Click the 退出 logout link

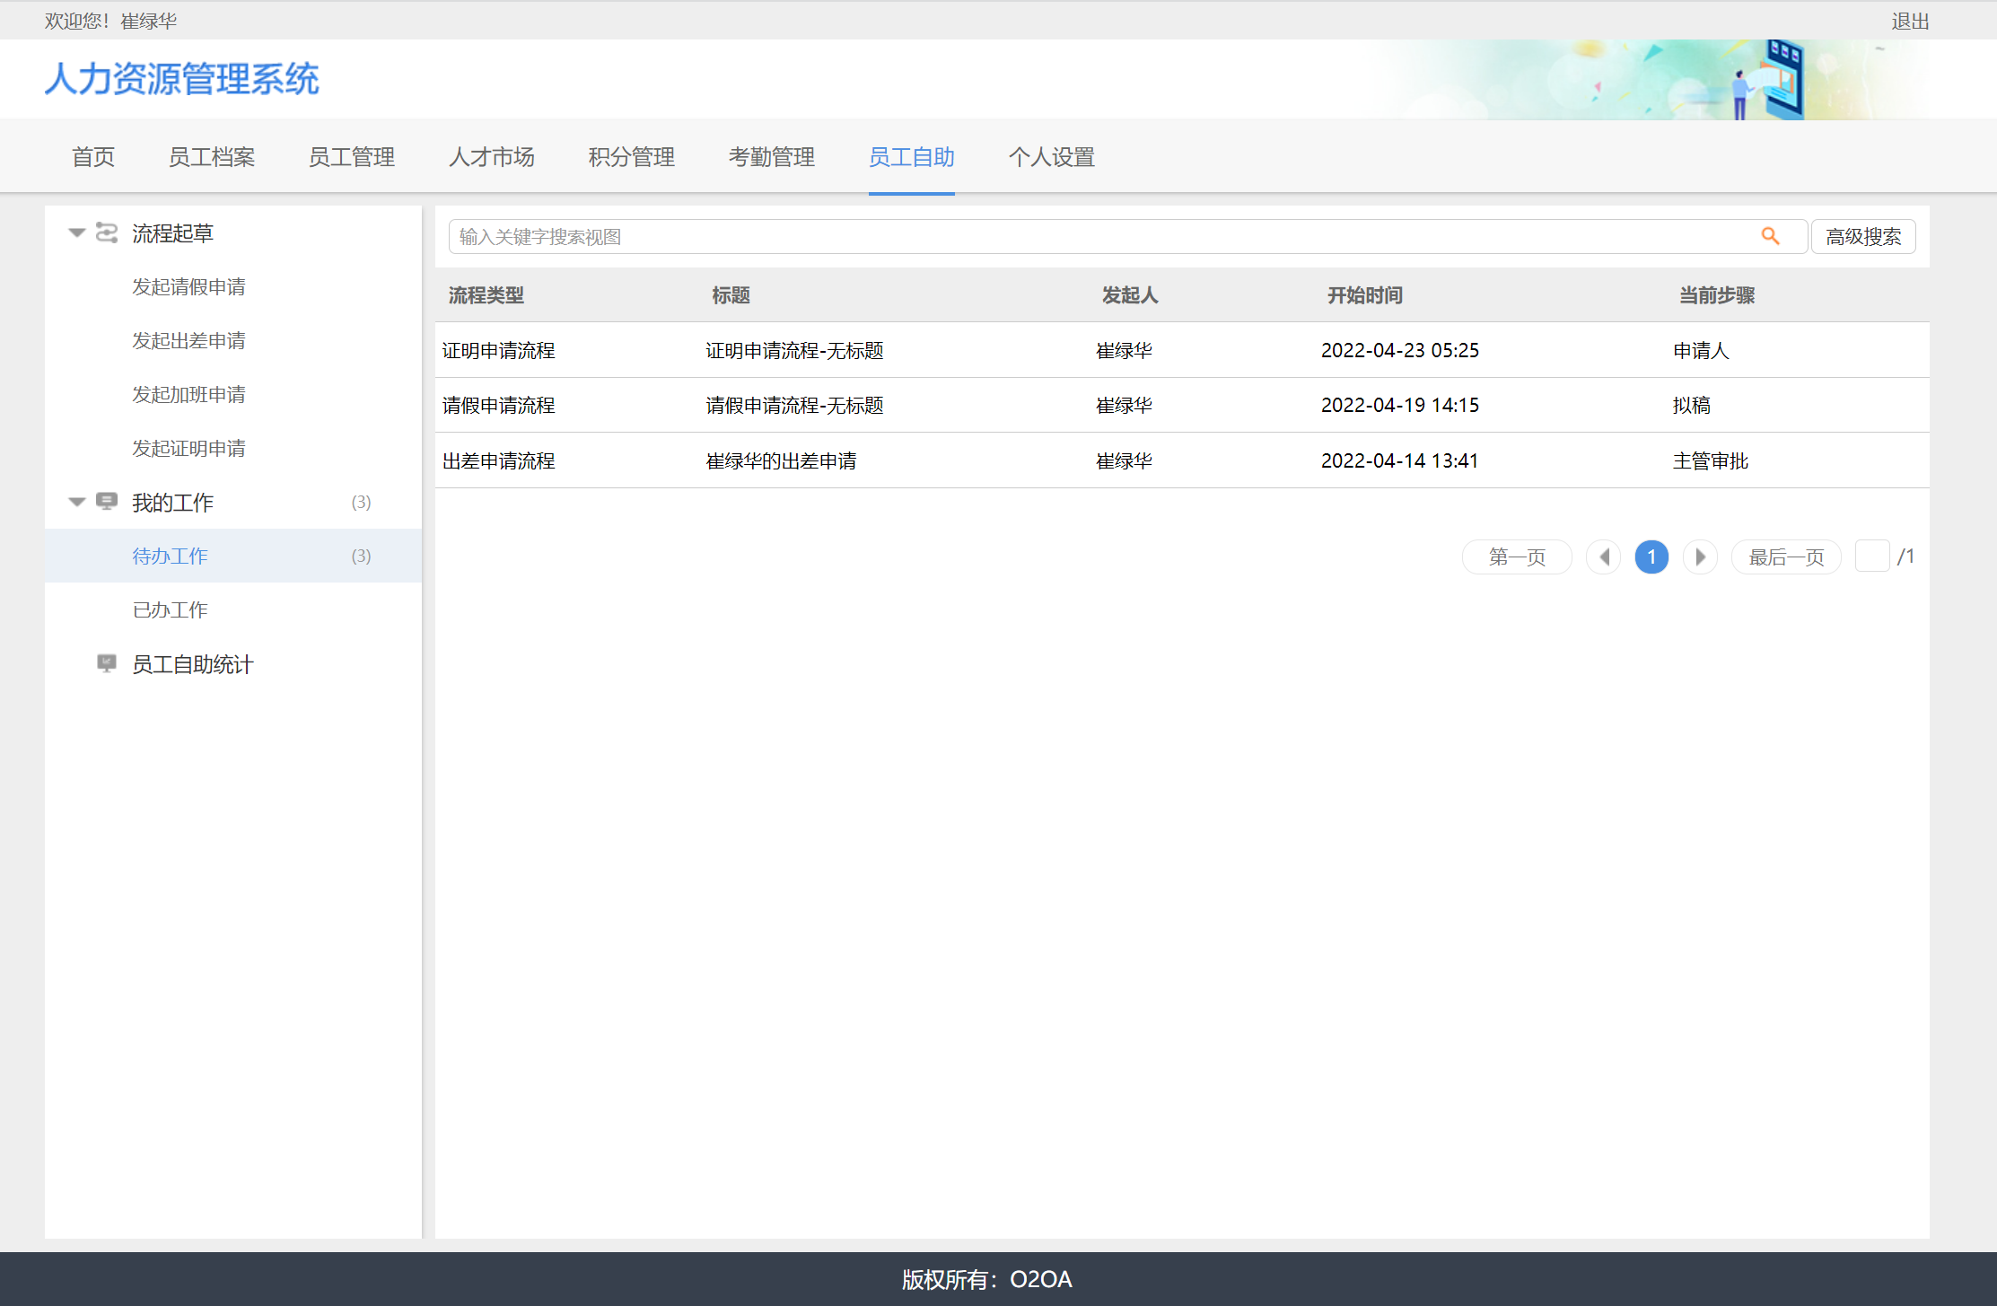1910,21
